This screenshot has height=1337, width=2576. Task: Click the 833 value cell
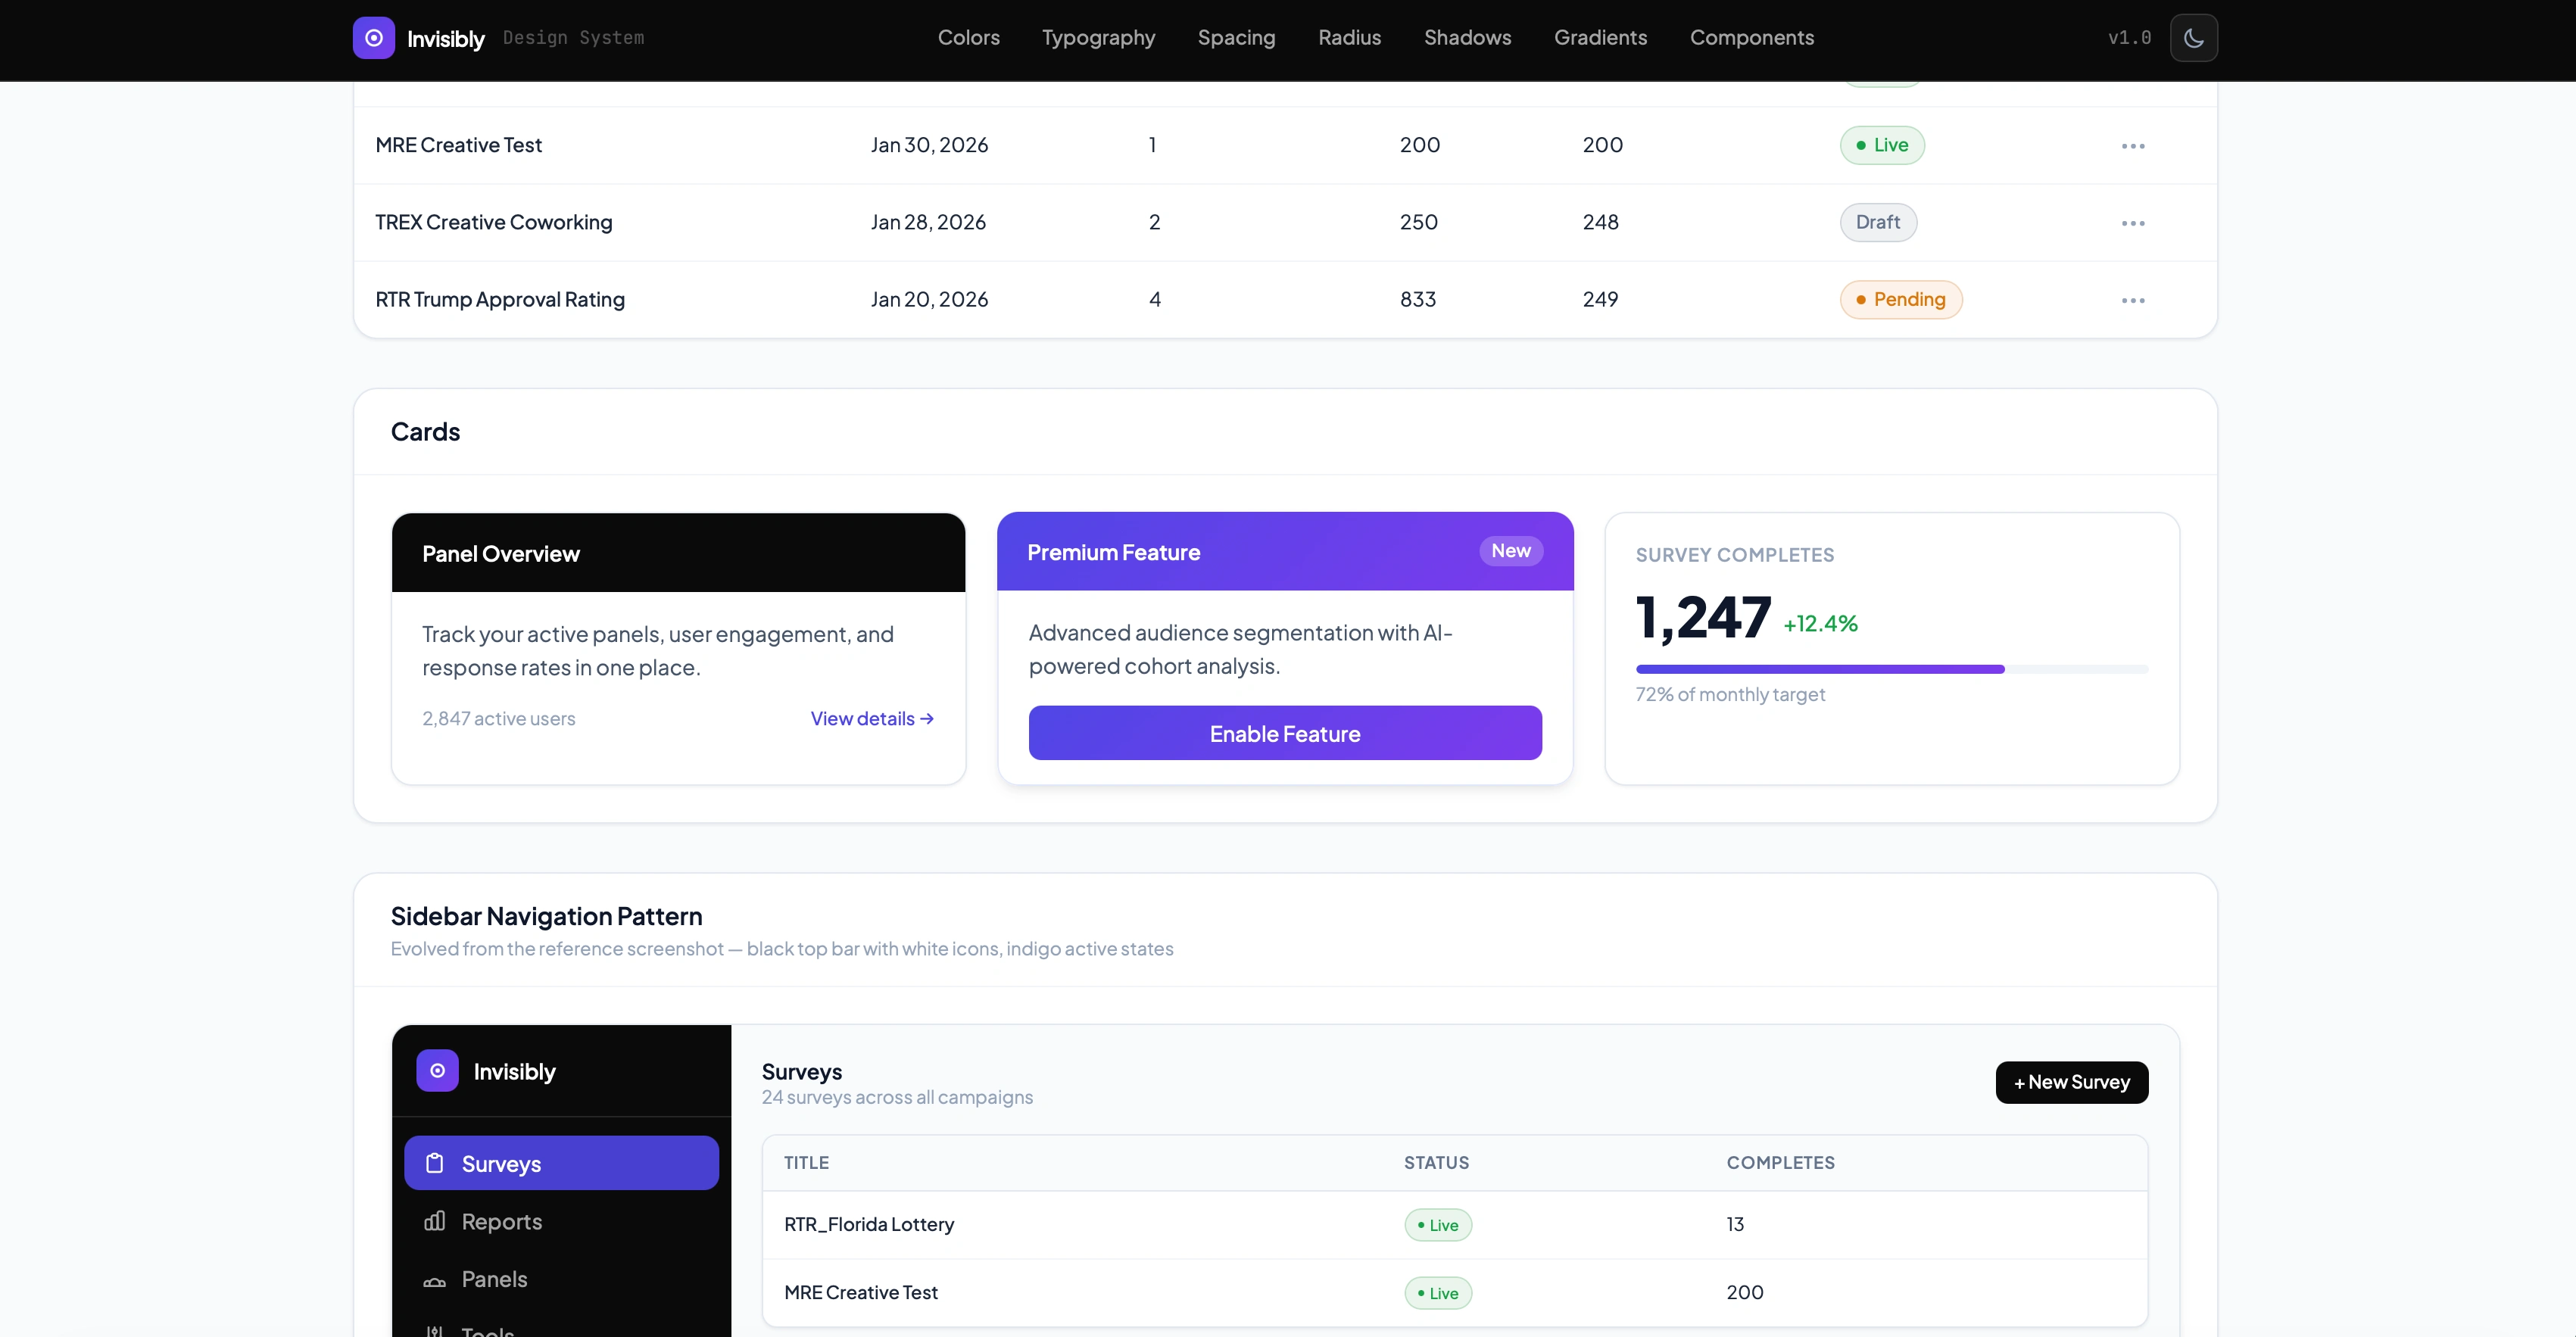click(x=1417, y=299)
